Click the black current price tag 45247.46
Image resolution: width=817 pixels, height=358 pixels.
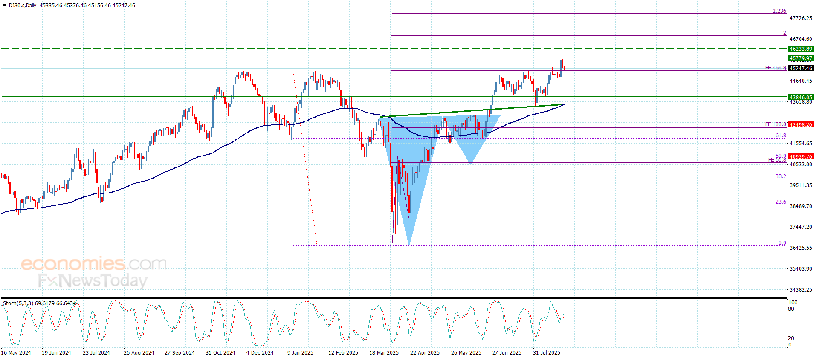click(801, 68)
